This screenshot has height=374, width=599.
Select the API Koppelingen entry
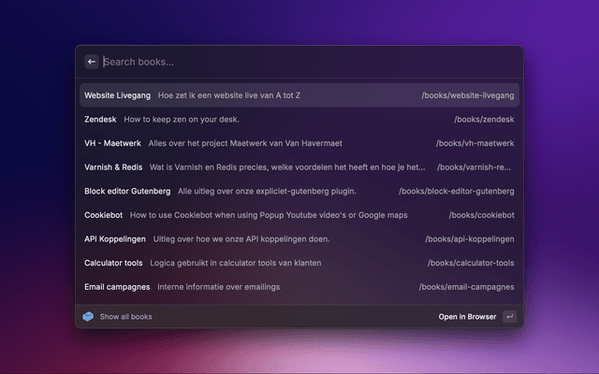(115, 238)
